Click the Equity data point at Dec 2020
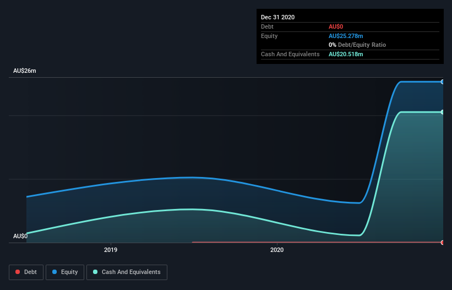This screenshot has height=290, width=452. [x=442, y=82]
